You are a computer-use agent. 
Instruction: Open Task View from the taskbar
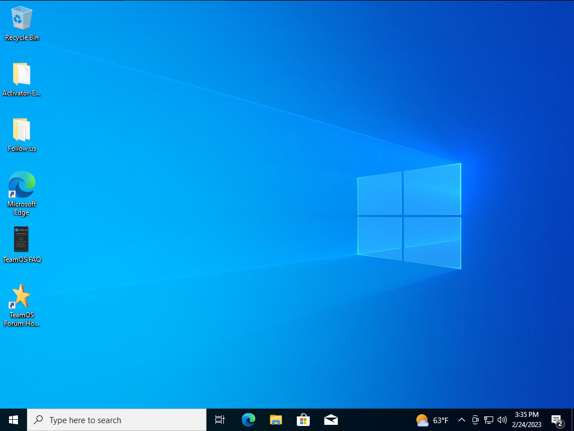(x=219, y=420)
